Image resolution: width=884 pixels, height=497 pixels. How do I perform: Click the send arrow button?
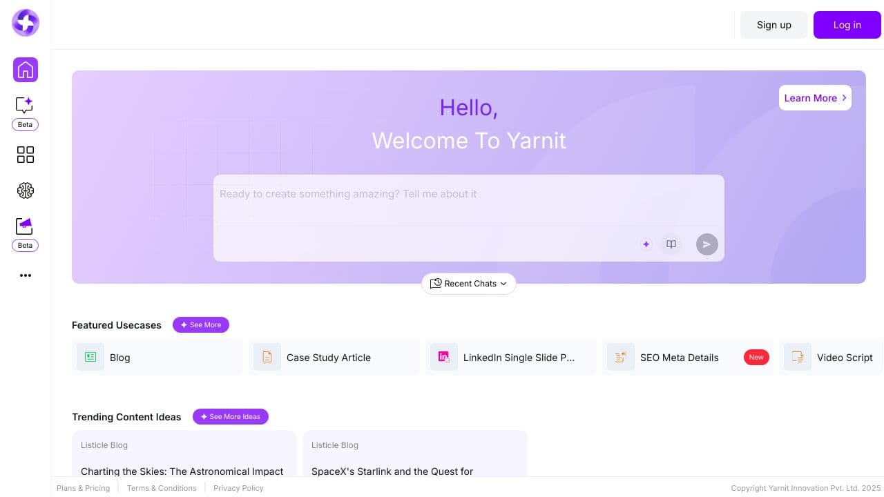click(707, 244)
